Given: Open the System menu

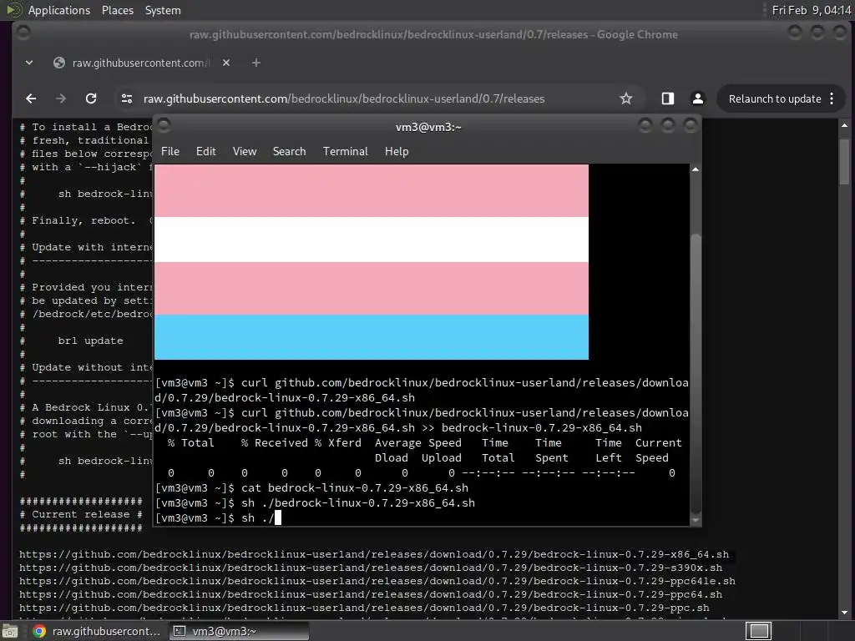Looking at the screenshot, I should pos(163,10).
